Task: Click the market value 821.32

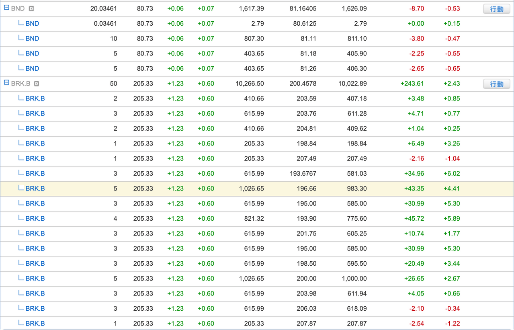Action: 254,219
